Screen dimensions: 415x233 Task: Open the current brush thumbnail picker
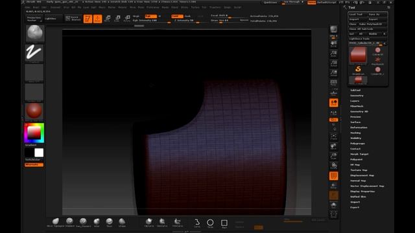pyautogui.click(x=34, y=33)
